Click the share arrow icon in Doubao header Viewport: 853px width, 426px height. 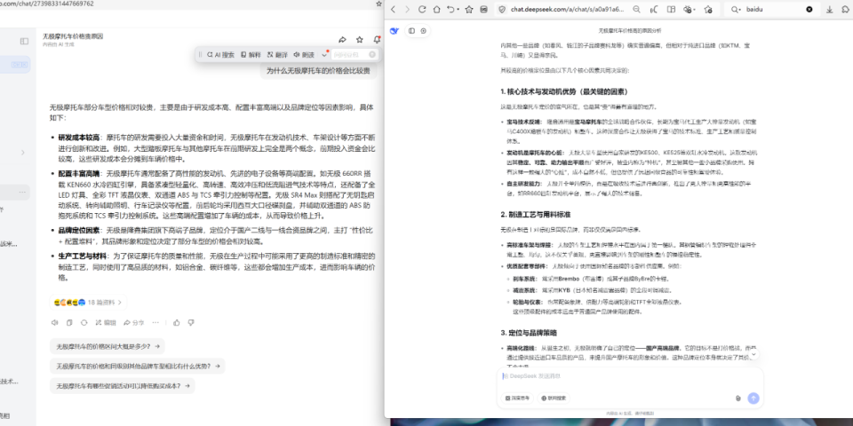(x=342, y=40)
